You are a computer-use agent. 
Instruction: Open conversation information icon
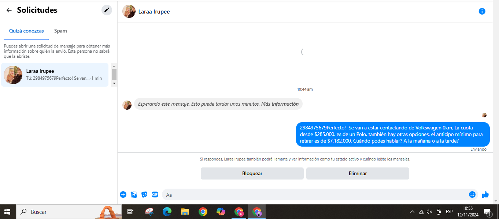click(482, 11)
